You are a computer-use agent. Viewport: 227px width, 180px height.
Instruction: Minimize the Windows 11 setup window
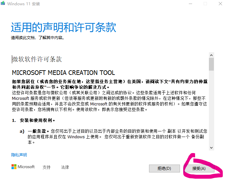tap(190, 4)
